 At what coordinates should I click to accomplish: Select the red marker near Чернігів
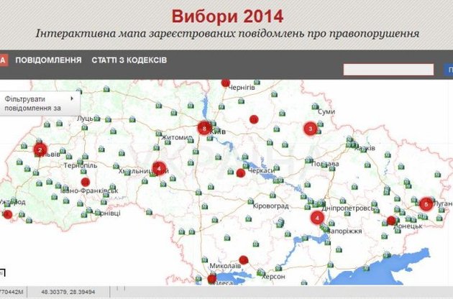tap(226, 83)
